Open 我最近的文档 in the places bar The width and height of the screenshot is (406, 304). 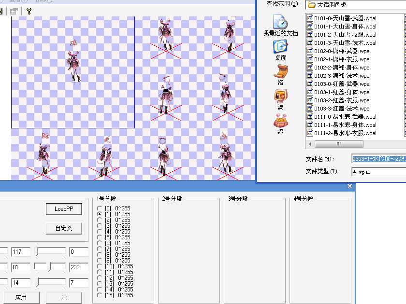[280, 25]
